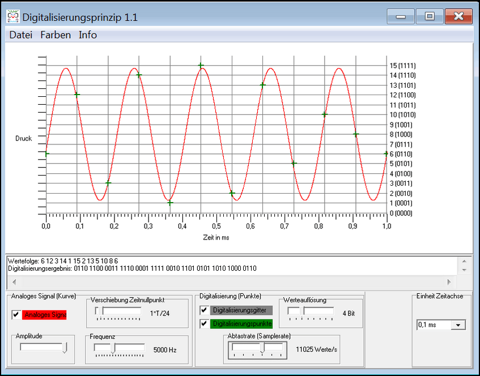Toggle the Analoges Signal checkbox
480x376 pixels.
click(15, 315)
